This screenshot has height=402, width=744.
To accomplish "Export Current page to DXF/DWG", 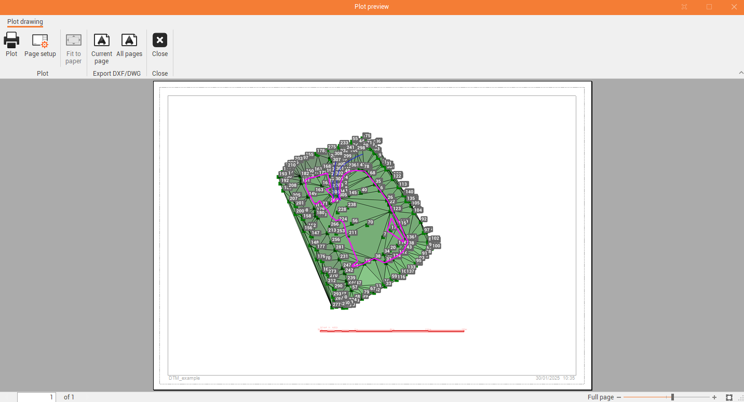I will (x=102, y=40).
